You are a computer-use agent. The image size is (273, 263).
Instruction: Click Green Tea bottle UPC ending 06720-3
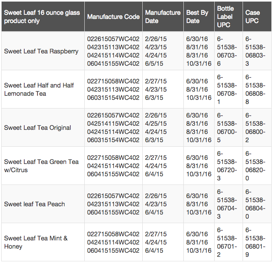pos(227,166)
